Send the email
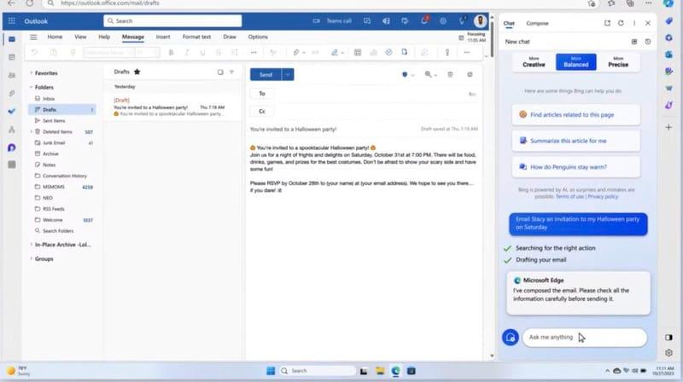This screenshot has width=683, height=382. click(266, 74)
